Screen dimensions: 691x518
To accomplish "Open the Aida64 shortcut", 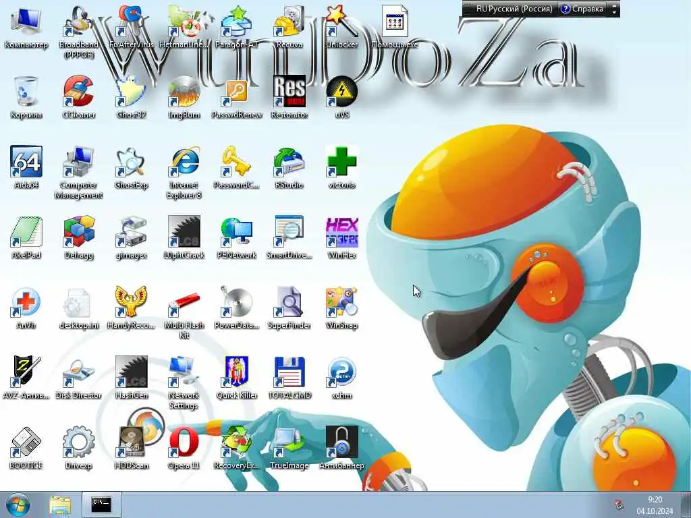I will coord(26,167).
